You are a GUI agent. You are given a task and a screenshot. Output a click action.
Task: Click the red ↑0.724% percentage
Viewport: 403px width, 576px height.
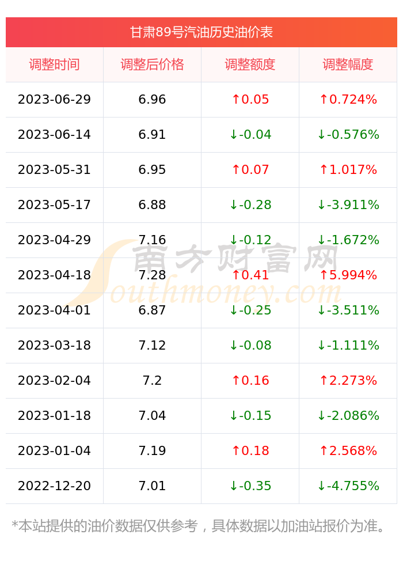[x=348, y=100]
